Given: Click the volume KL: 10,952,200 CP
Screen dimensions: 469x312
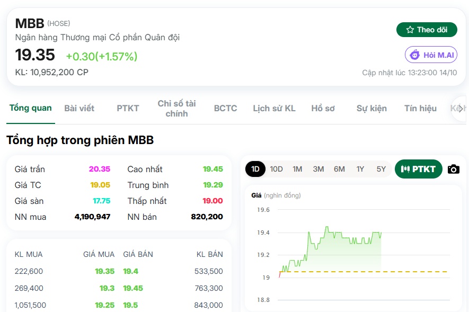Looking at the screenshot, I should click(52, 73).
